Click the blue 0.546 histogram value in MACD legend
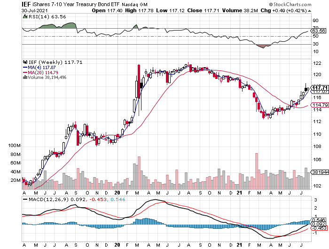The width and height of the screenshot is (329, 249). [117, 200]
